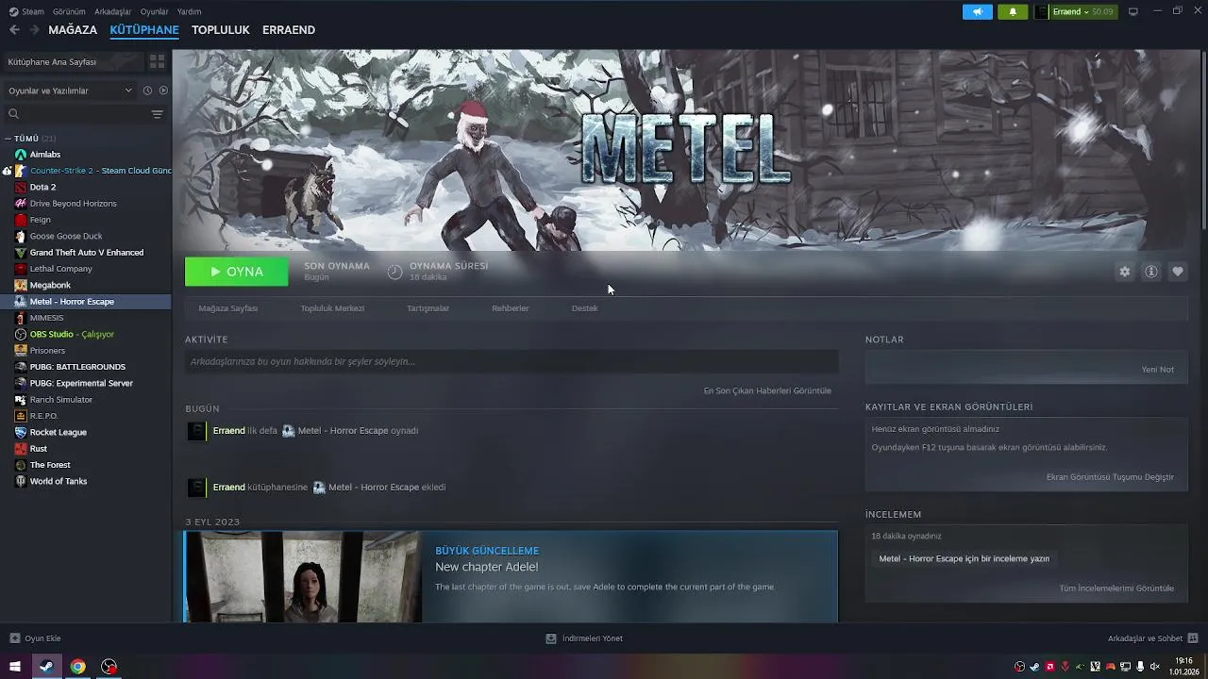Click Oyun Ekle at bottom left
Viewport: 1208px width, 679px height.
[x=35, y=638]
